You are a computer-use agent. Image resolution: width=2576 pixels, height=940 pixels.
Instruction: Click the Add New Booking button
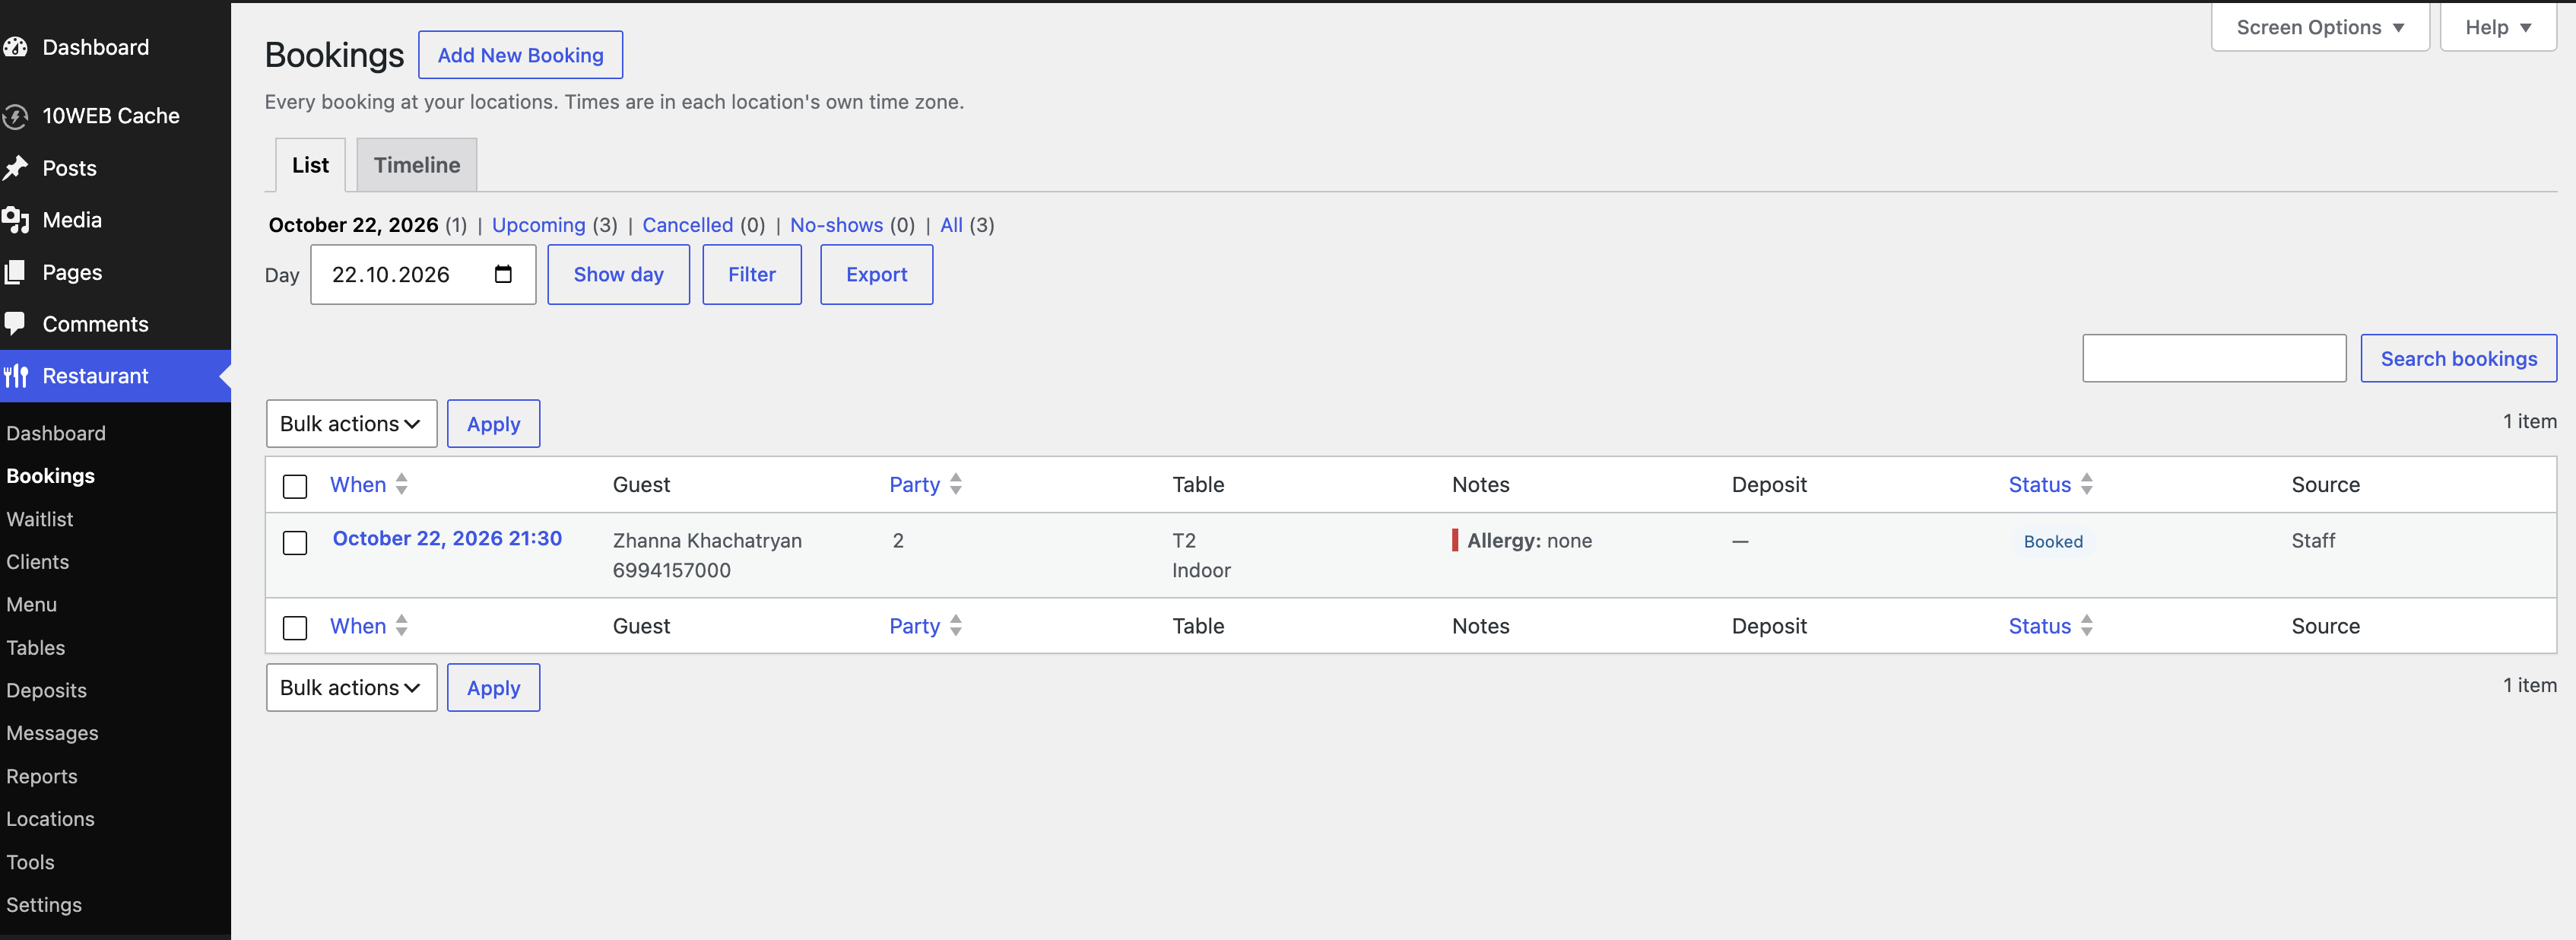(x=520, y=55)
